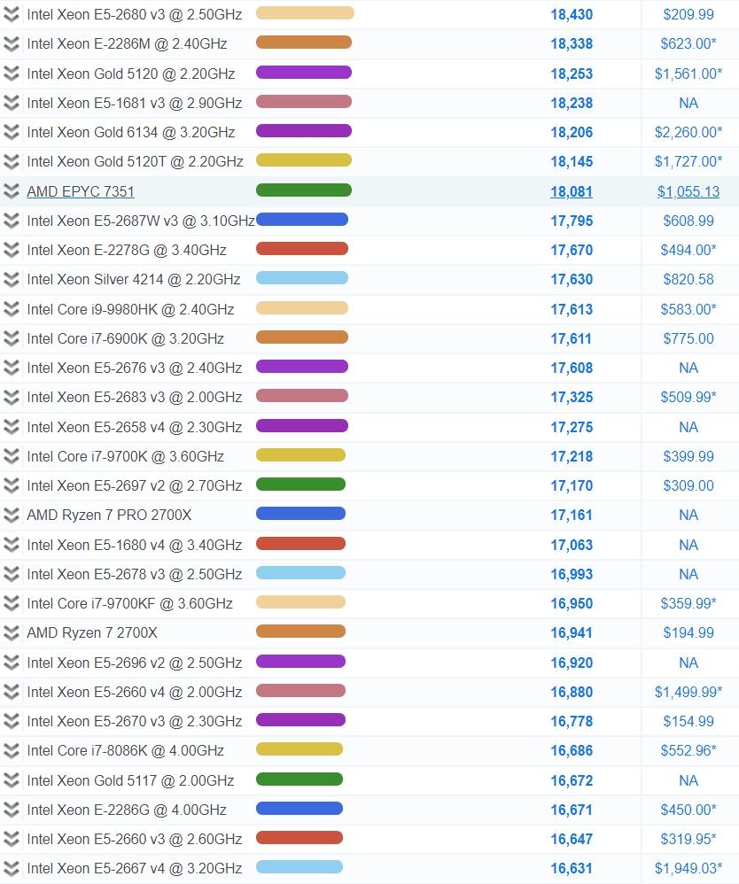Click the 17,611 benchmark score
739x884 pixels.
(x=572, y=339)
